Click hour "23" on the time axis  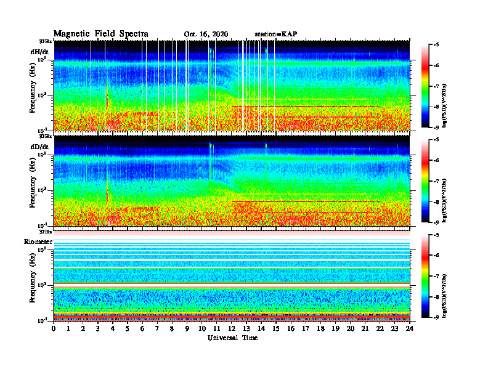pos(394,328)
